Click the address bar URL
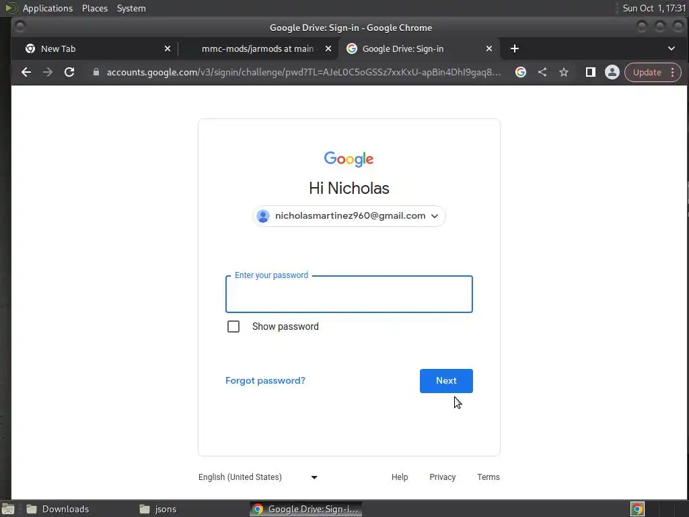 [x=303, y=73]
